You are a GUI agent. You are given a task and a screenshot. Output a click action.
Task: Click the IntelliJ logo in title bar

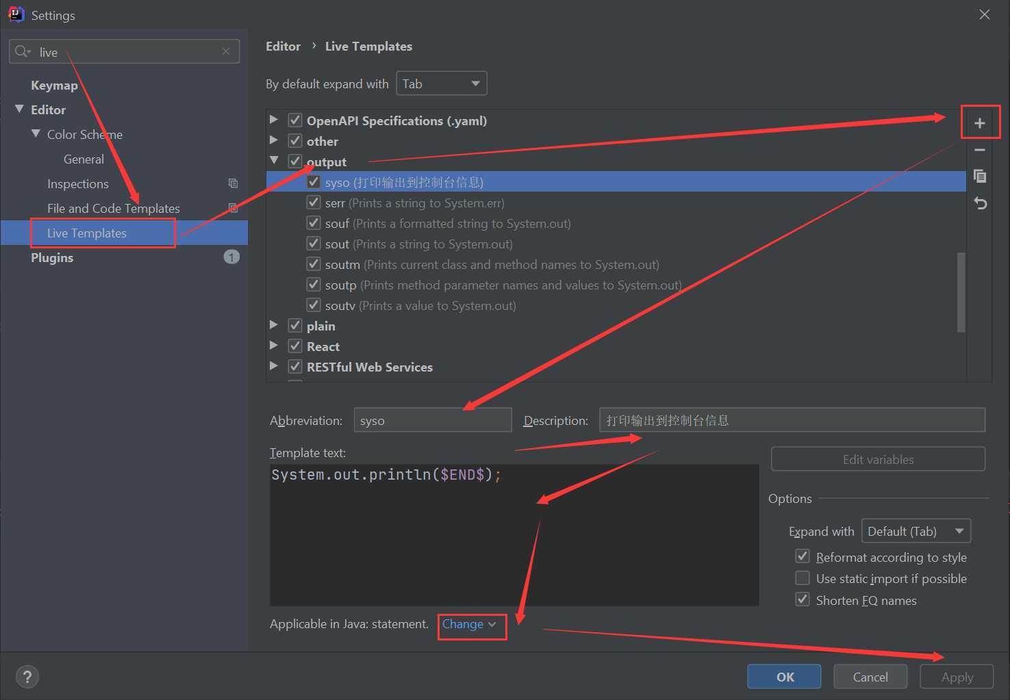[16, 14]
